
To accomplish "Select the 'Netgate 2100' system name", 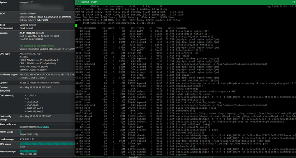I will point(26,3).
